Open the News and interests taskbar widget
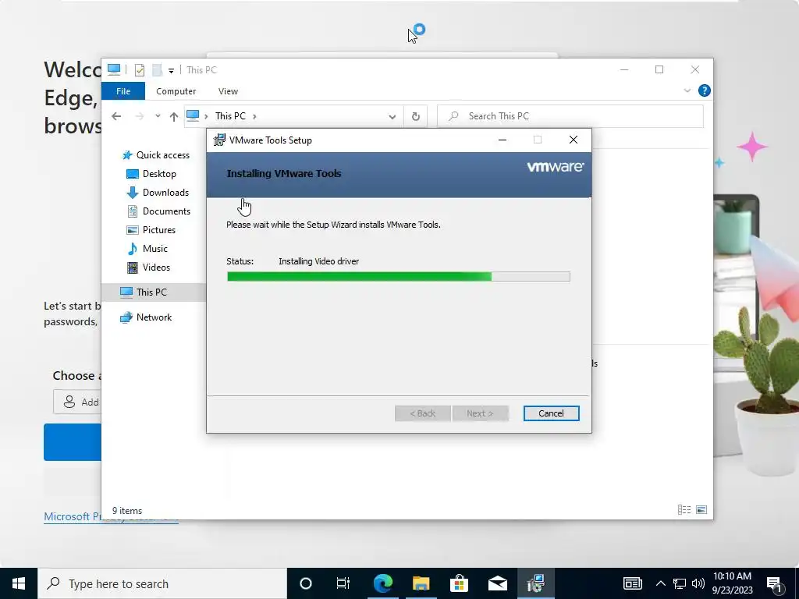Image resolution: width=799 pixels, height=599 pixels. 632,583
